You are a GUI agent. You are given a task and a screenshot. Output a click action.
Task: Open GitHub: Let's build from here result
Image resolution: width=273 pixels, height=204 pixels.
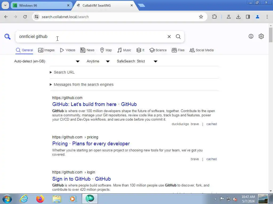coord(94,104)
